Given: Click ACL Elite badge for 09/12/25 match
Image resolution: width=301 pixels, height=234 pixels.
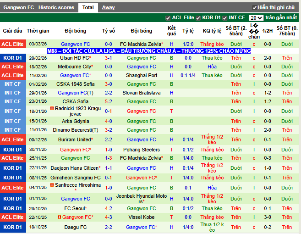Looking at the screenshot, I should [12, 139].
